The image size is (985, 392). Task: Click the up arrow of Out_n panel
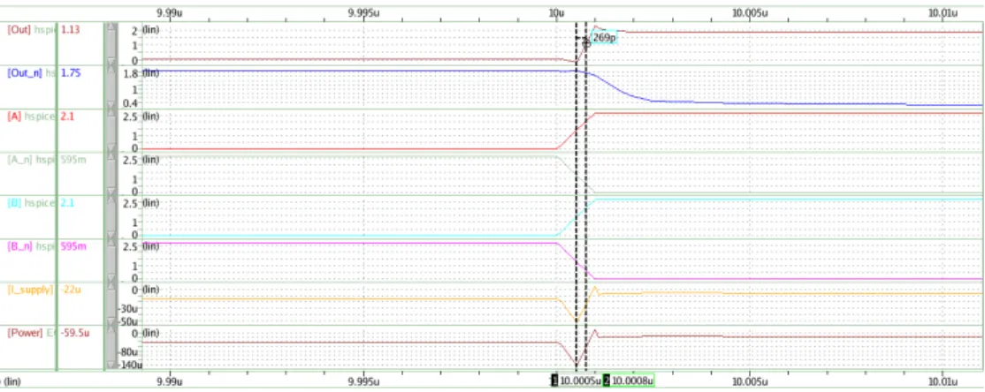tap(111, 71)
